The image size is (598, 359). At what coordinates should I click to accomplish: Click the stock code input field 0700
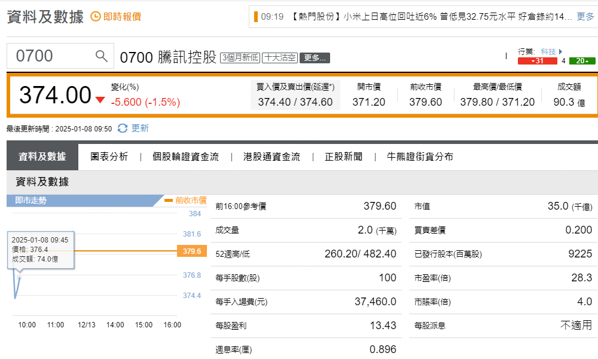60,56
